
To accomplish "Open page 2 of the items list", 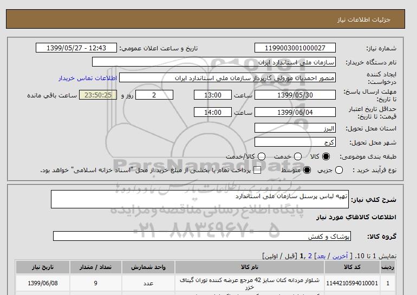I will click(310, 256).
